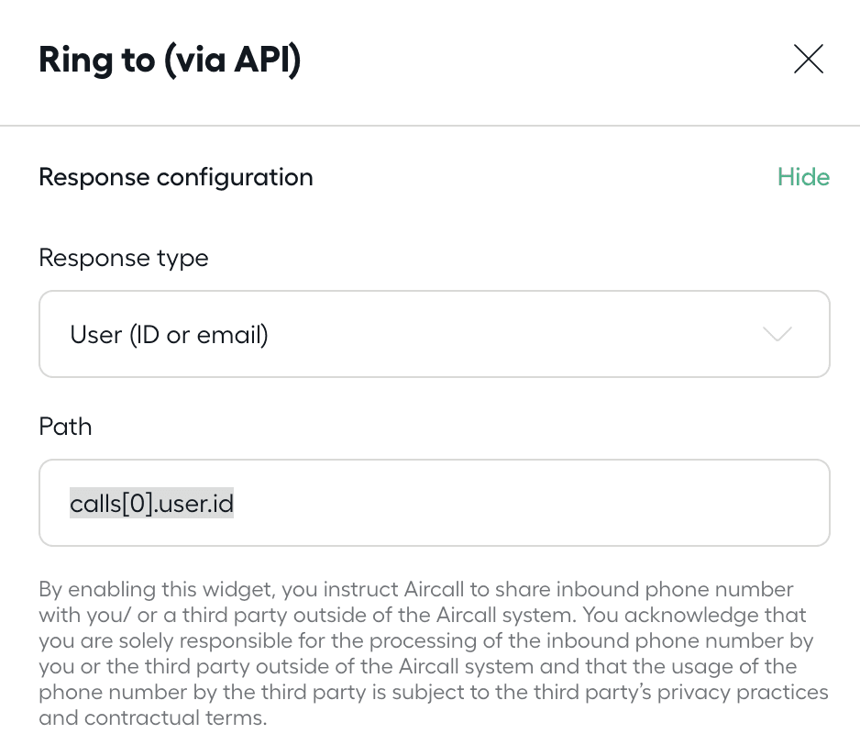Click the Hide link for Response configuration
Image resolution: width=860 pixels, height=756 pixels.
click(x=803, y=177)
